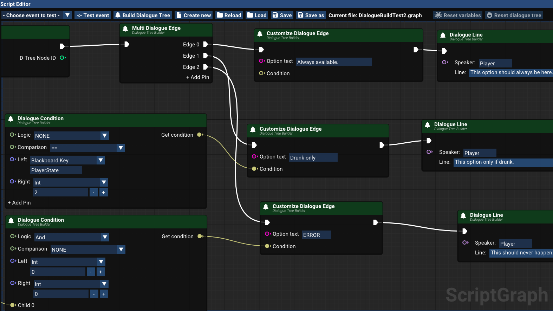
Task: Open the Blackboard Key type dropdown
Action: 101,160
